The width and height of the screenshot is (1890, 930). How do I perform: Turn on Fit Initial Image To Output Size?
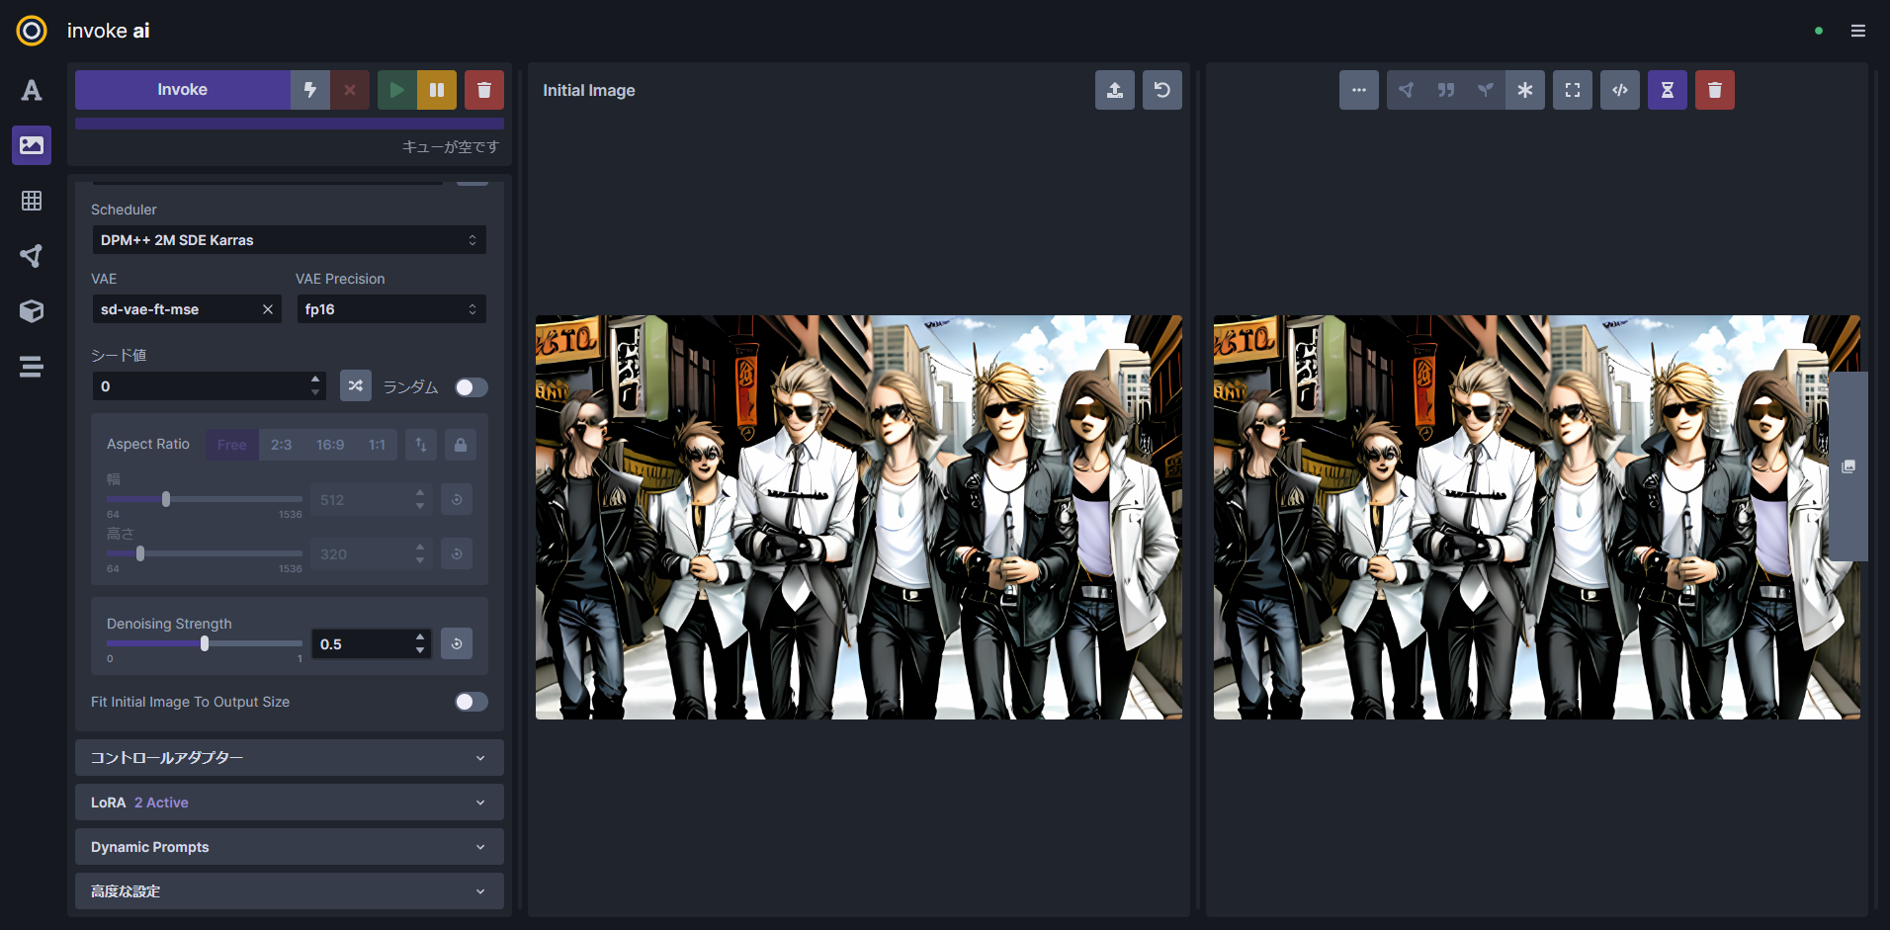tap(472, 702)
